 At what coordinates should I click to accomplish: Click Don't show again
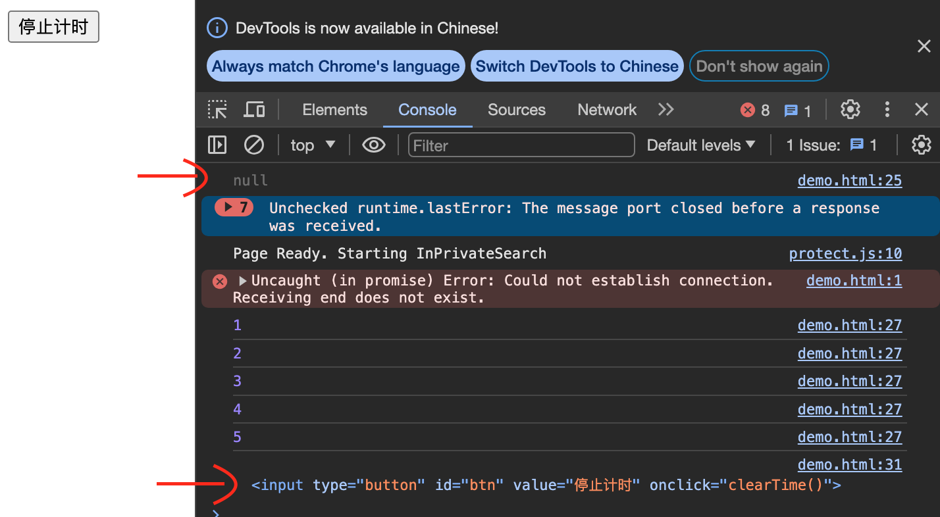point(759,66)
